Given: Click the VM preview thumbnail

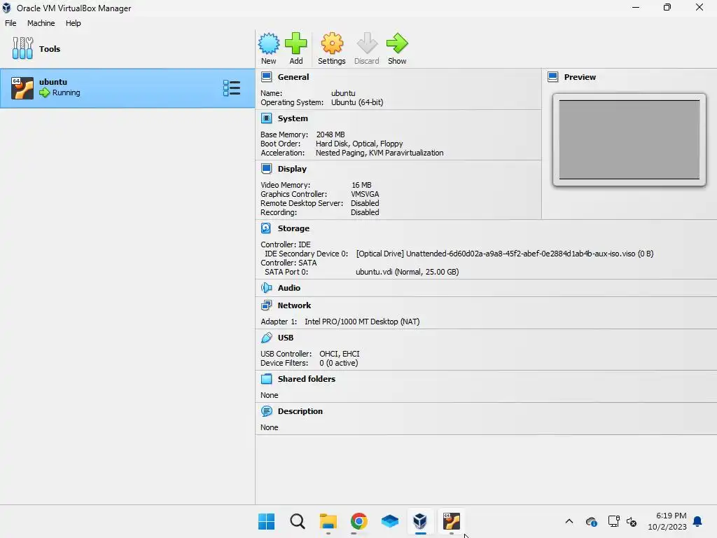Looking at the screenshot, I should [x=629, y=139].
